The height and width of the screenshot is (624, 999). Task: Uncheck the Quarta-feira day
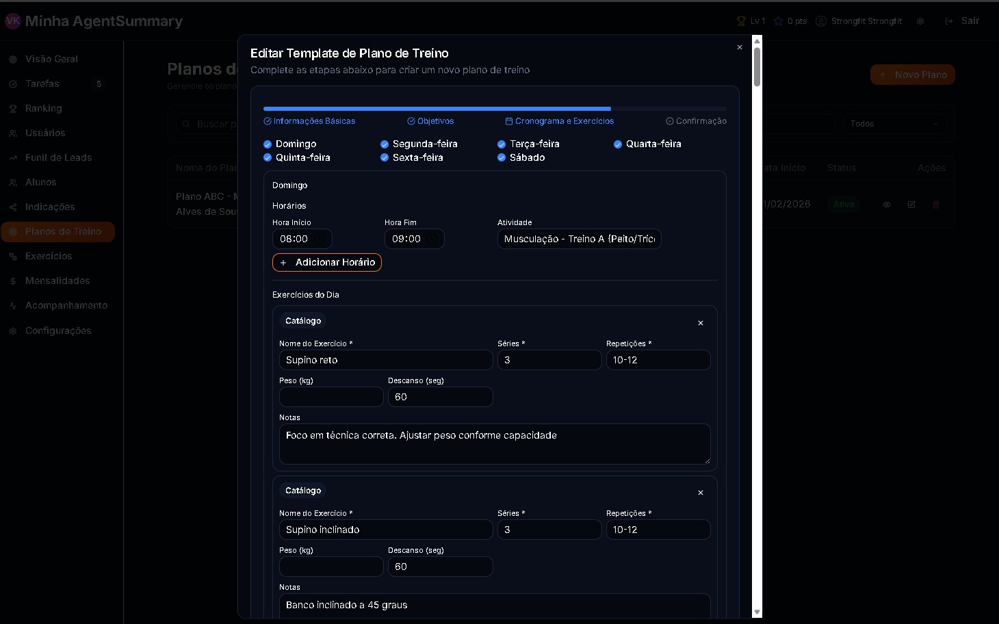point(618,144)
